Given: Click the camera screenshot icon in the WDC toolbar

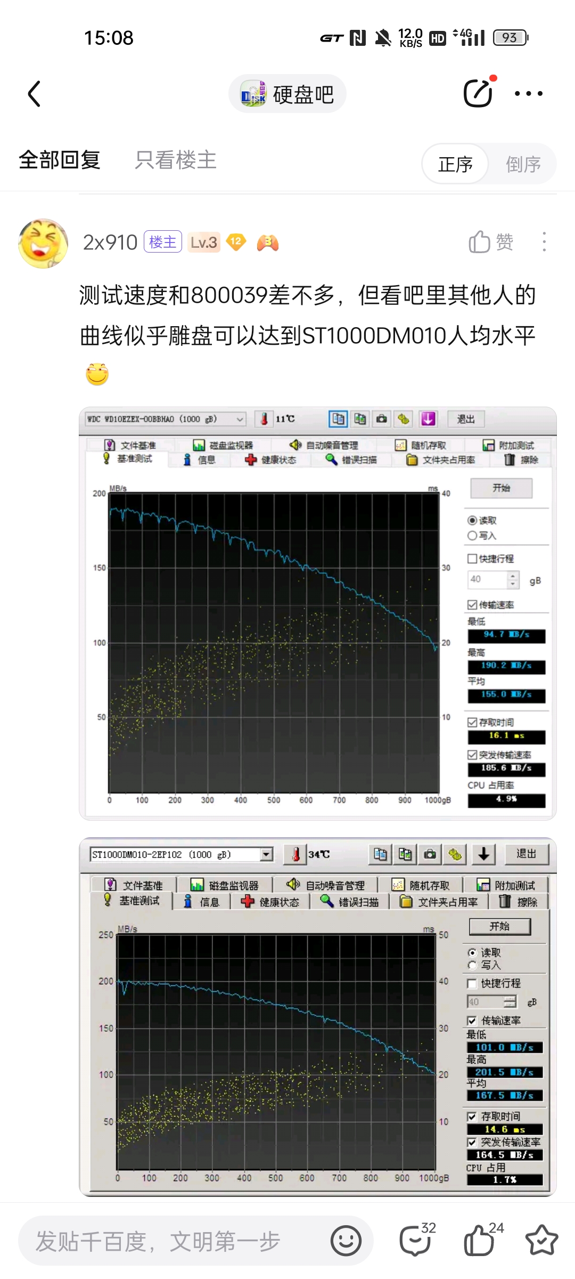Looking at the screenshot, I should pos(382,419).
